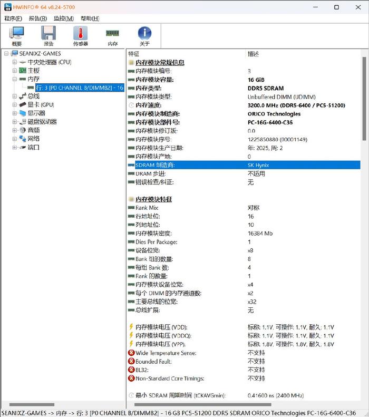Click the 内存类型 DDR5 SDRAM row
The height and width of the screenshot is (417, 369).
tap(244, 88)
